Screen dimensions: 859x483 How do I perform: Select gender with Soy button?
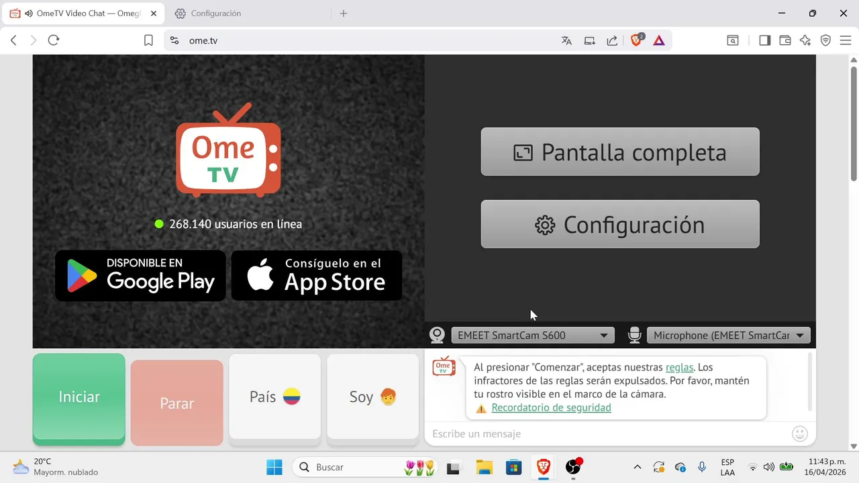coord(373,396)
